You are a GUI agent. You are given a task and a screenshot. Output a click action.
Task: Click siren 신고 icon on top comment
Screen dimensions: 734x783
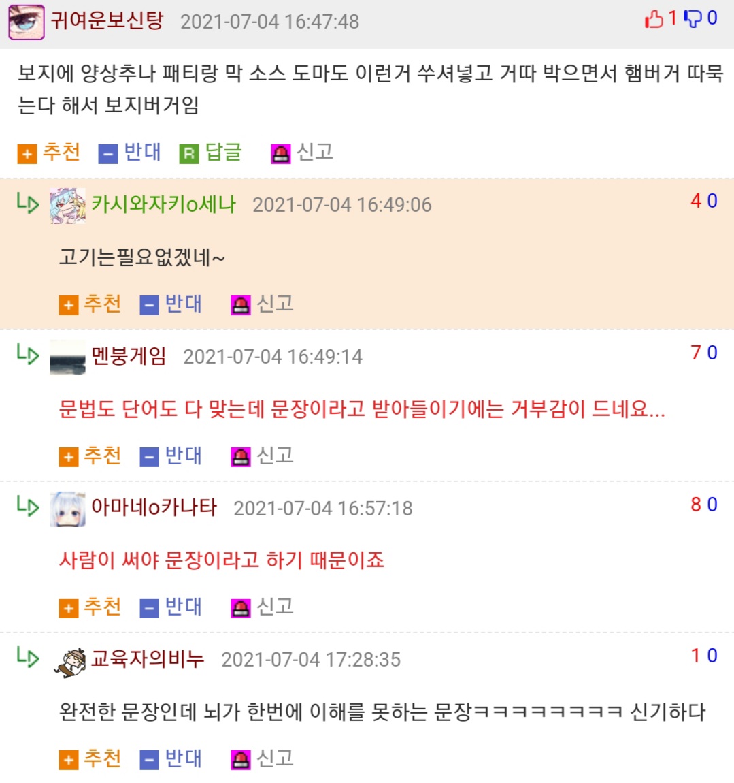click(280, 154)
